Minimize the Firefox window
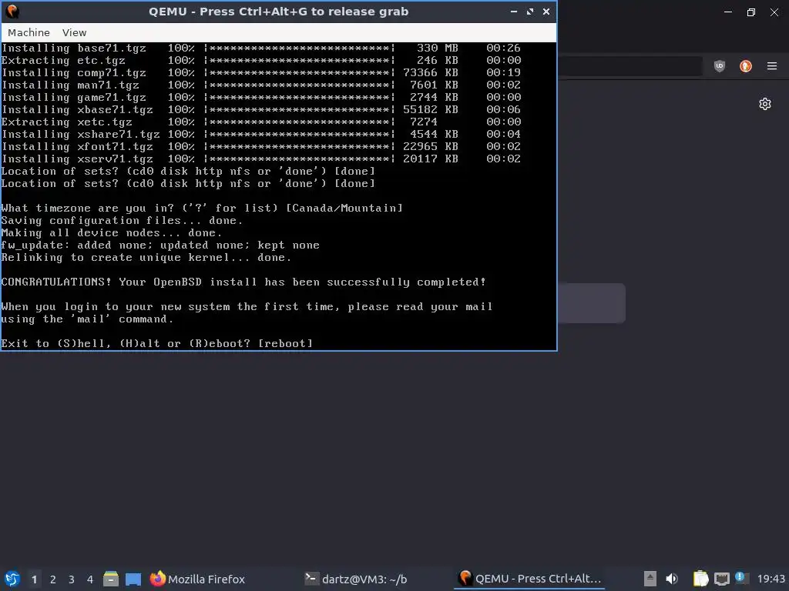Image resolution: width=789 pixels, height=591 pixels. [x=728, y=12]
